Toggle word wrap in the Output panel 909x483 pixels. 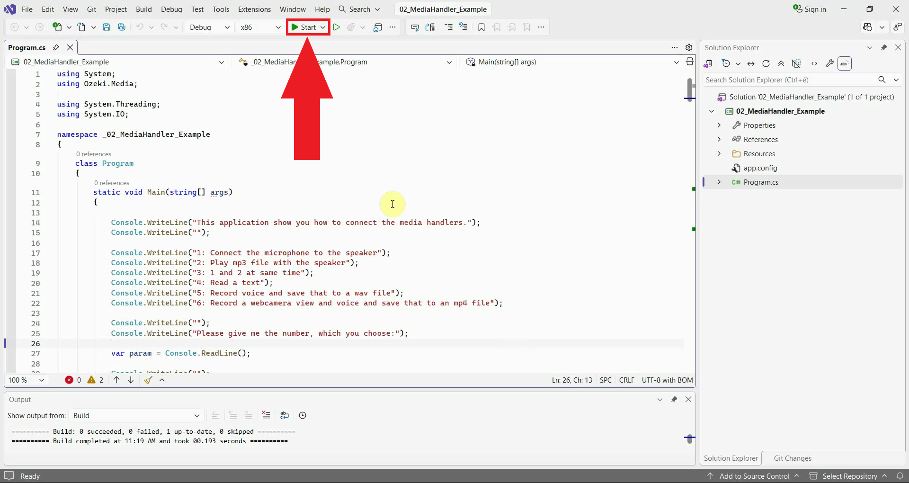(x=285, y=415)
